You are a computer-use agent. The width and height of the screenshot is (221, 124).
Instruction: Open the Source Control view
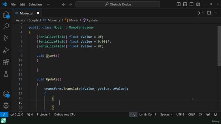6,38
